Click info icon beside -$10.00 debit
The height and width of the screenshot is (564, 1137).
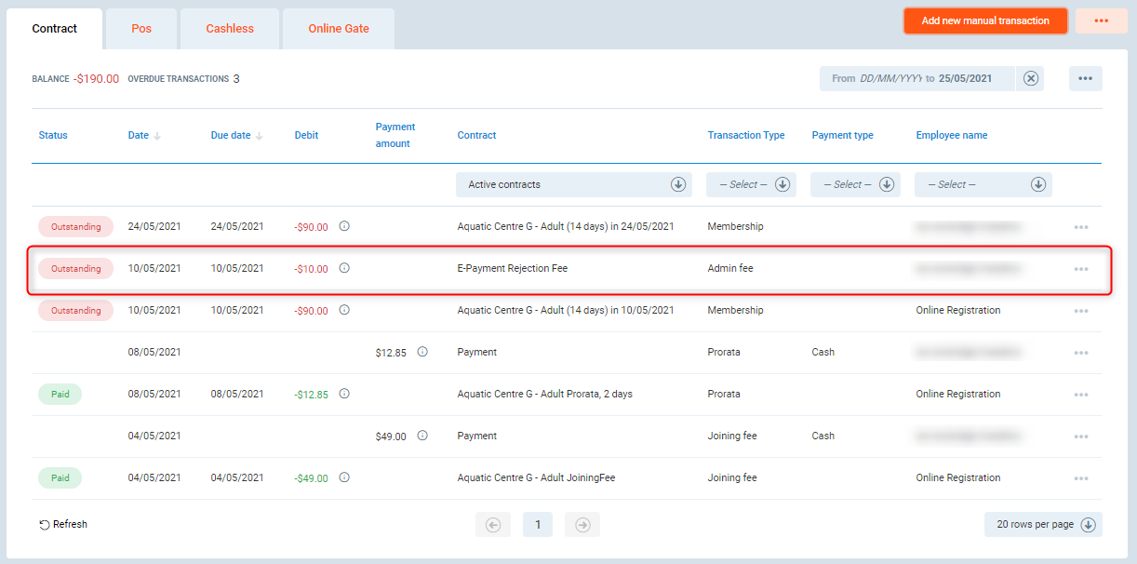click(343, 268)
